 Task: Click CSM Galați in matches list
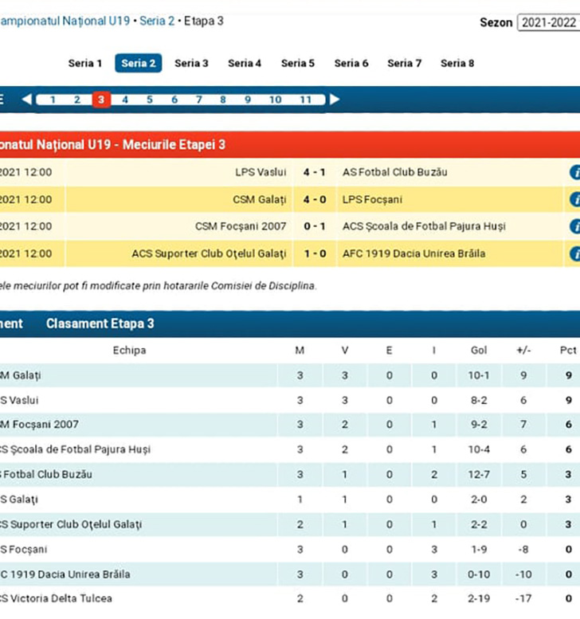pos(260,200)
